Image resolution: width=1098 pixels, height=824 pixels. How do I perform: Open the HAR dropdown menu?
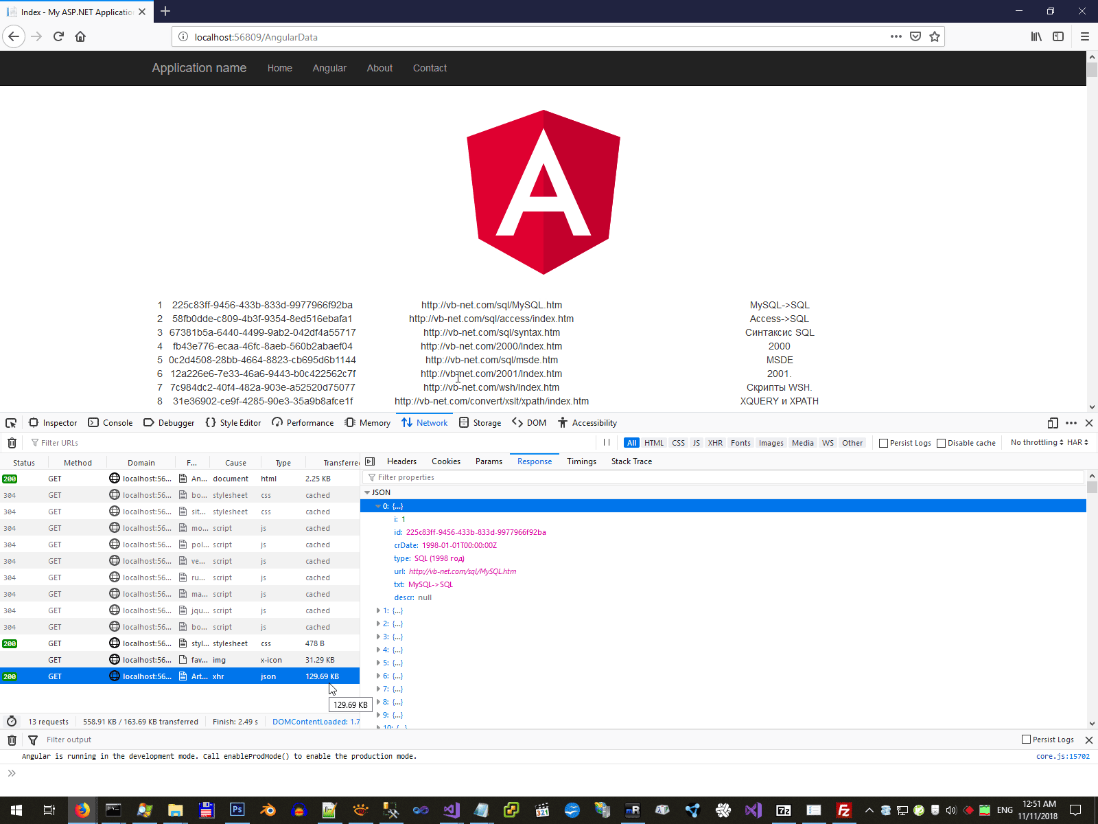point(1077,442)
